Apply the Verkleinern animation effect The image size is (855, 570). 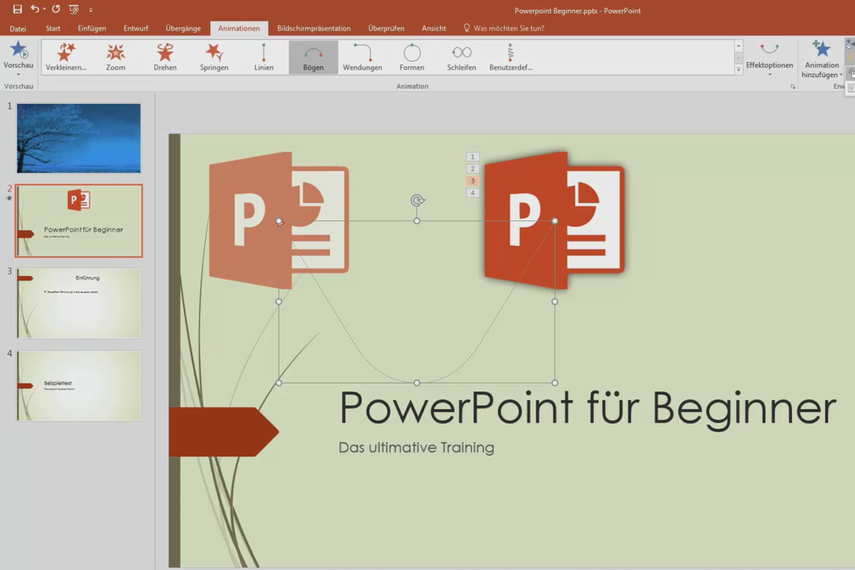point(66,57)
